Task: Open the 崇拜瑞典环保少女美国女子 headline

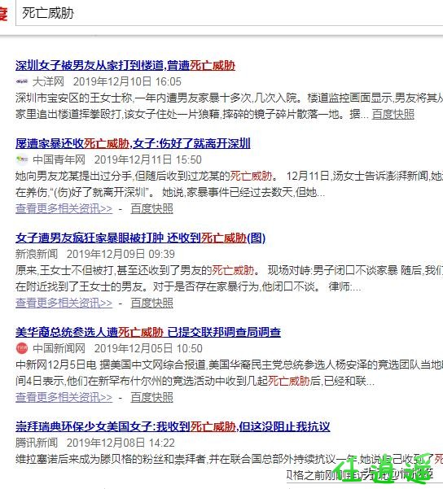Action: [x=173, y=426]
